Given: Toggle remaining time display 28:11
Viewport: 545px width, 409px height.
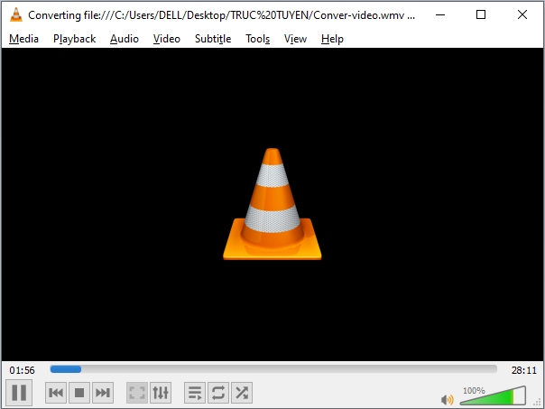Looking at the screenshot, I should [524, 370].
